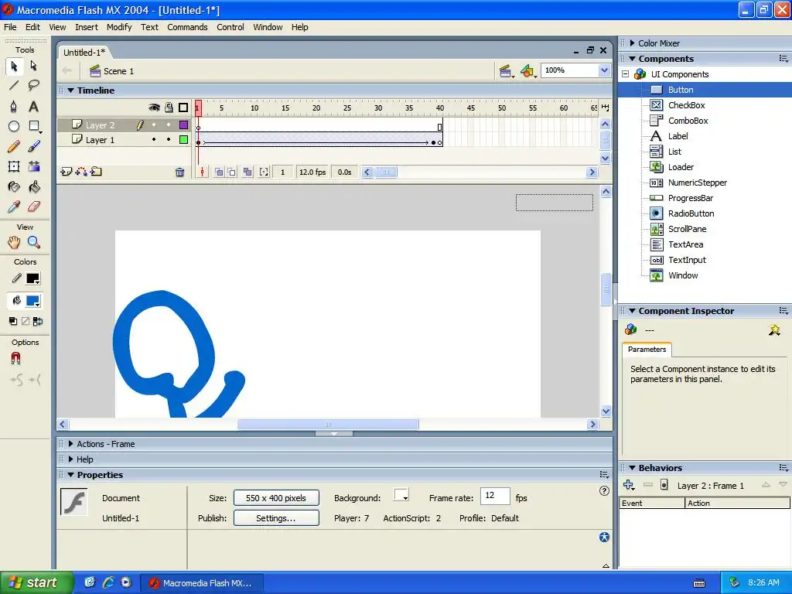This screenshot has width=792, height=594.
Task: Collapse the Components panel
Action: tap(633, 59)
